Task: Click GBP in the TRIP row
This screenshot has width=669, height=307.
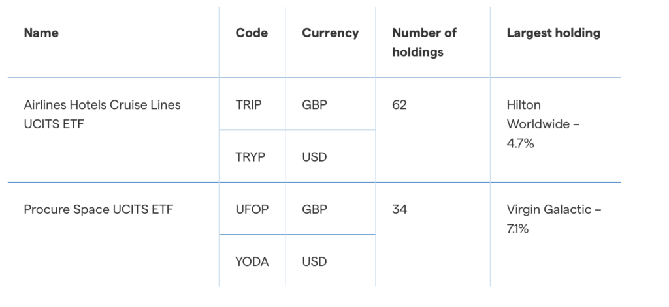Action: point(315,104)
